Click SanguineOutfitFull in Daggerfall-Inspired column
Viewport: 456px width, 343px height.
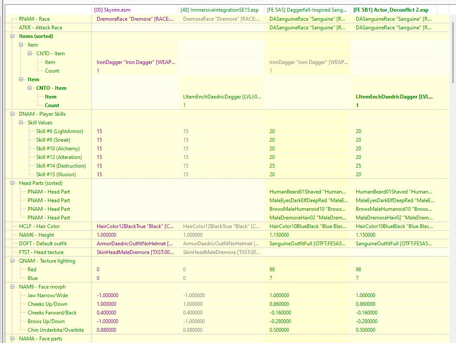(307, 244)
